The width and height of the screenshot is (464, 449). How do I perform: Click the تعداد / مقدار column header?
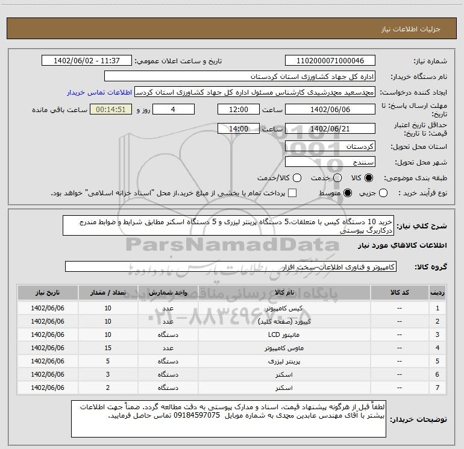(x=108, y=292)
